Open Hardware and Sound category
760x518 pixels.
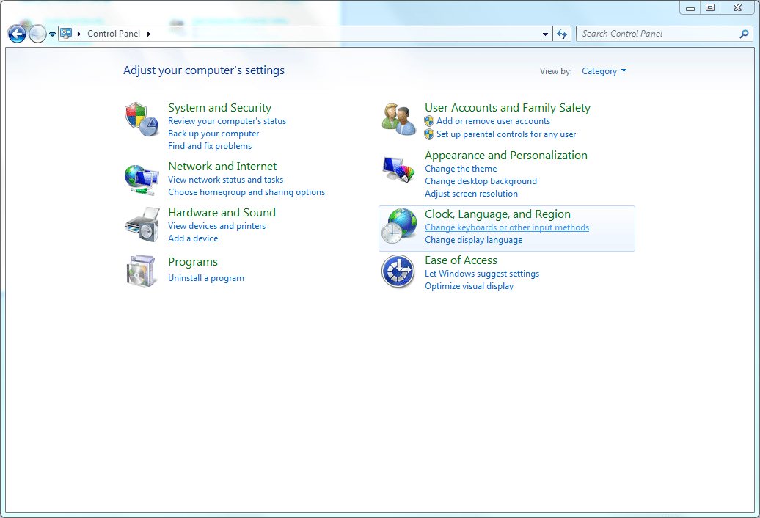coord(222,213)
